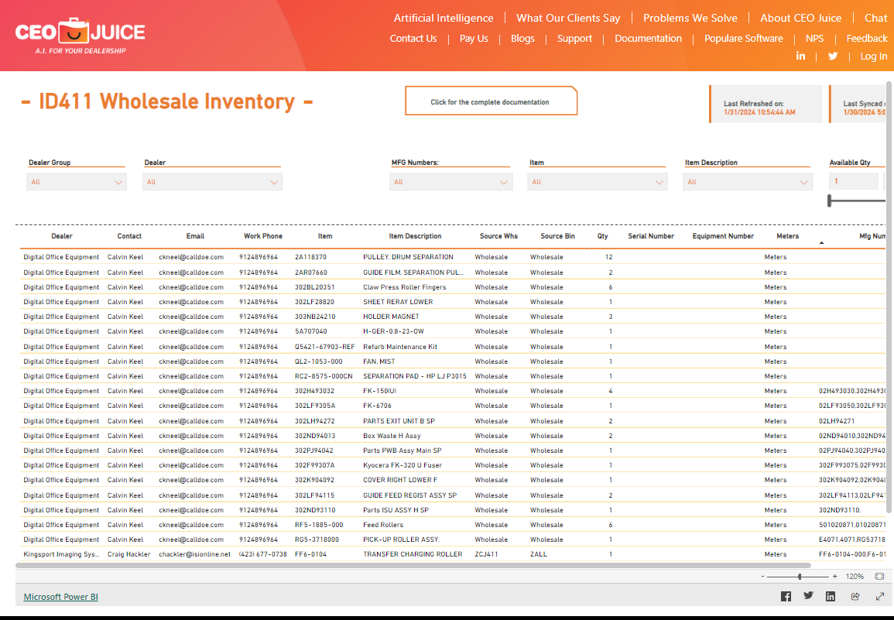Viewport: 894px width, 620px height.
Task: Select item cell Q5421-67903-REF
Action: pos(324,347)
